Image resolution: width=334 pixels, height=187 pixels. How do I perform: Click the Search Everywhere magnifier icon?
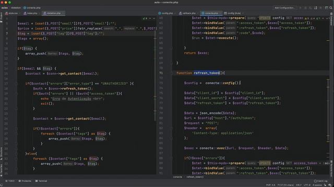pyautogui.click(x=331, y=8)
